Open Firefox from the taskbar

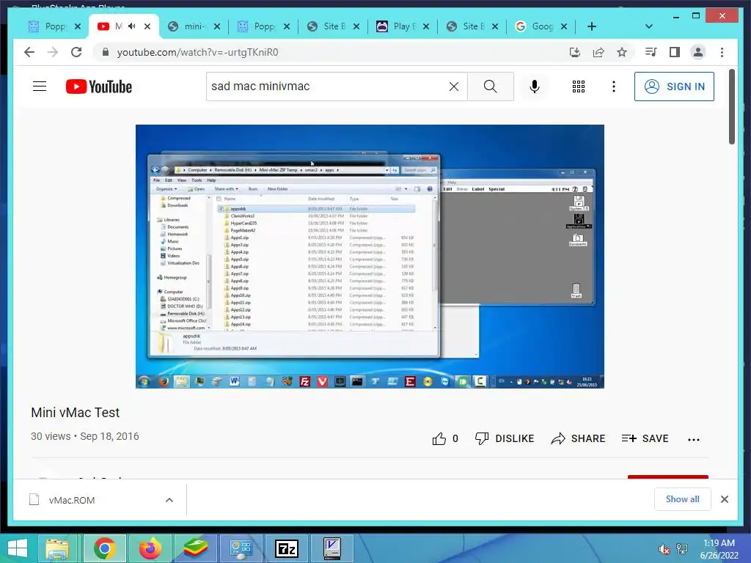tap(150, 548)
